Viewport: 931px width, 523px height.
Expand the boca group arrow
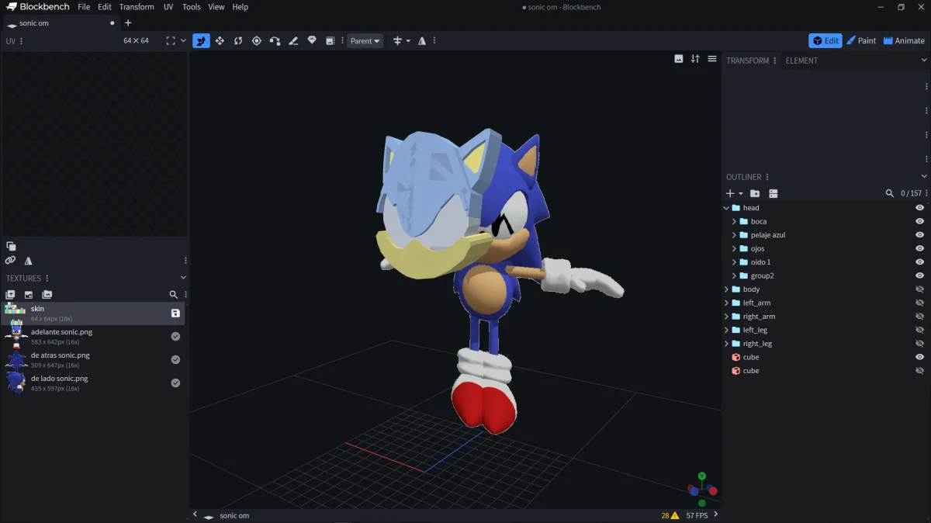[735, 221]
